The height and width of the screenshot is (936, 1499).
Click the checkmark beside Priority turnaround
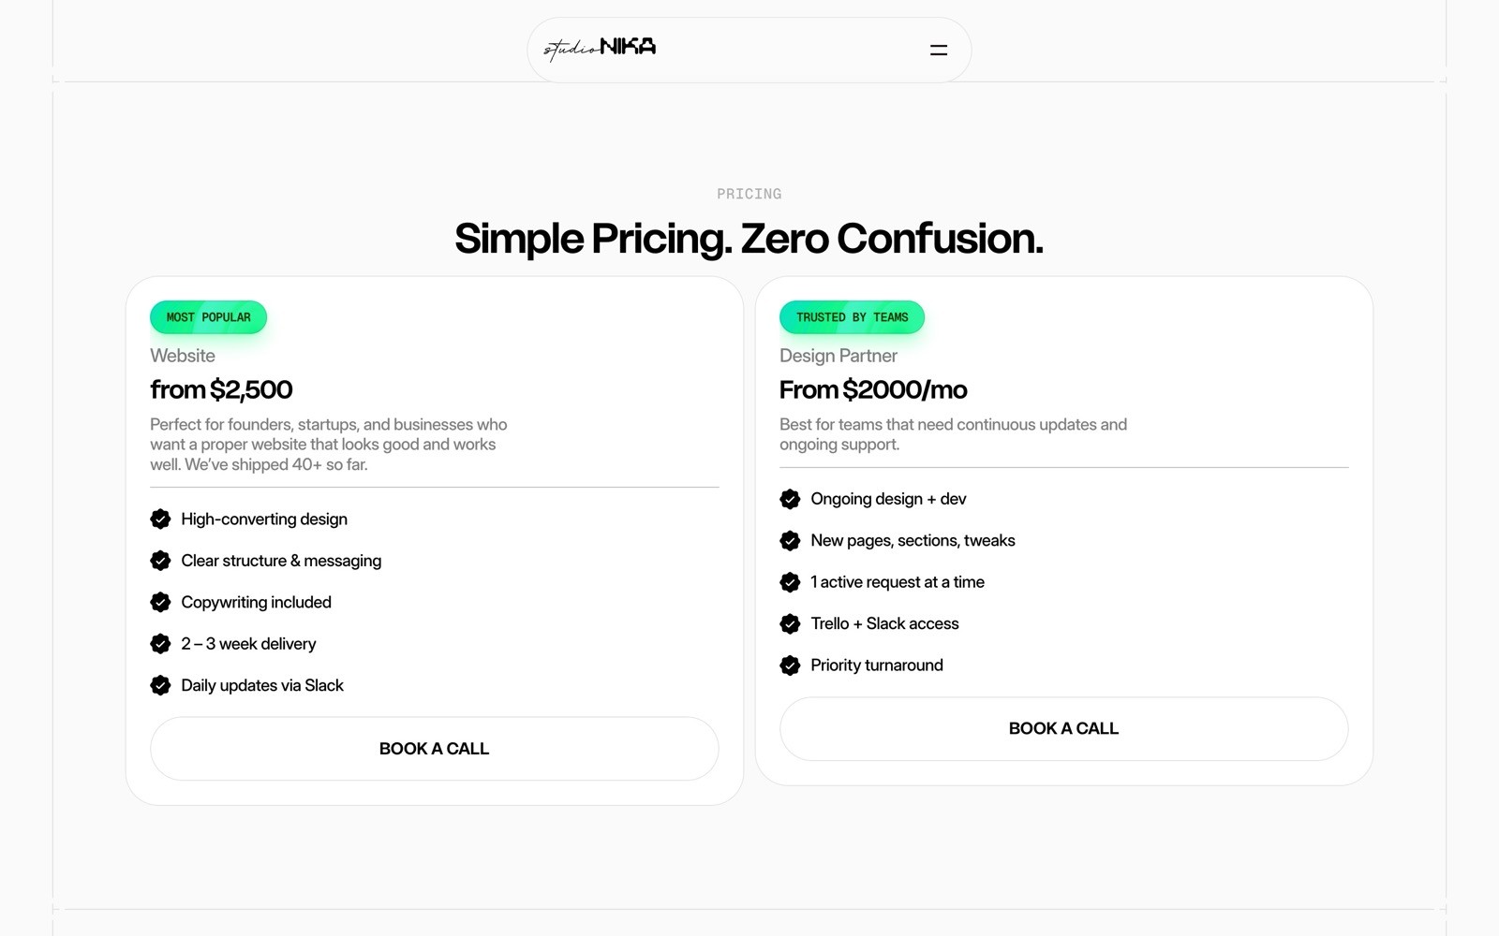pos(790,665)
